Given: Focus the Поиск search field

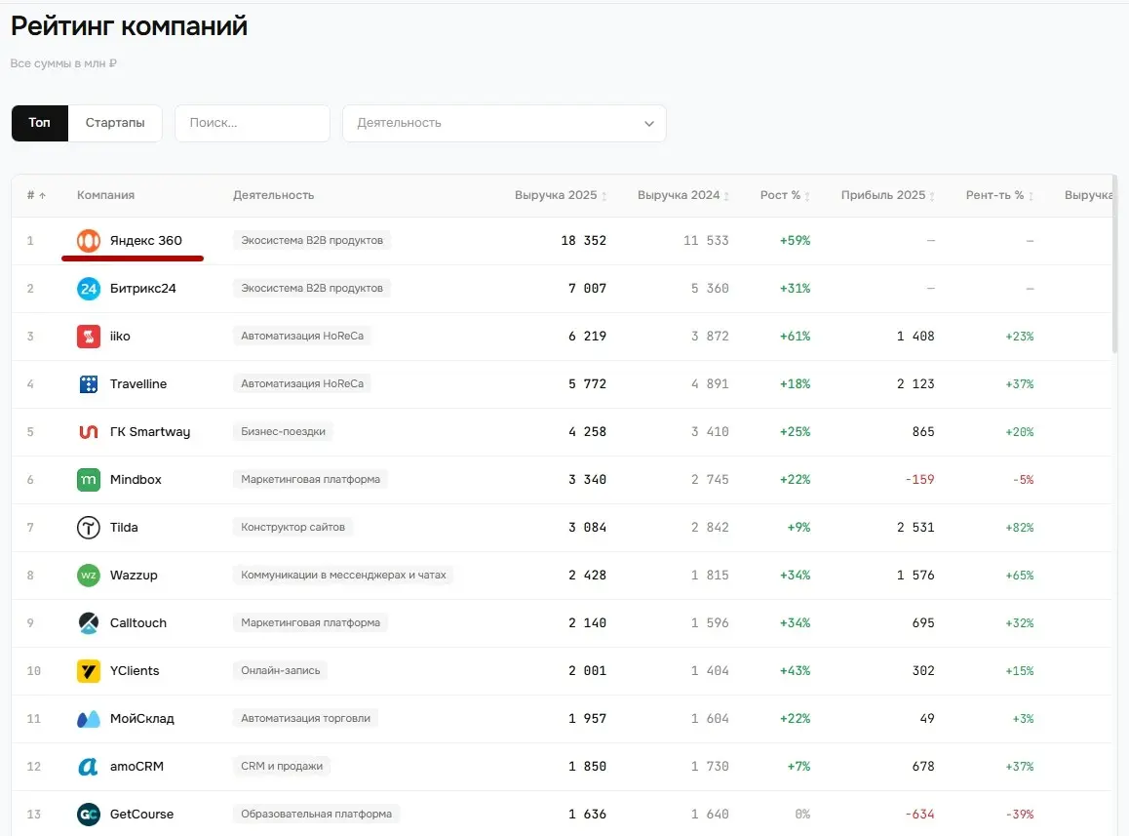Looking at the screenshot, I should click(x=252, y=123).
